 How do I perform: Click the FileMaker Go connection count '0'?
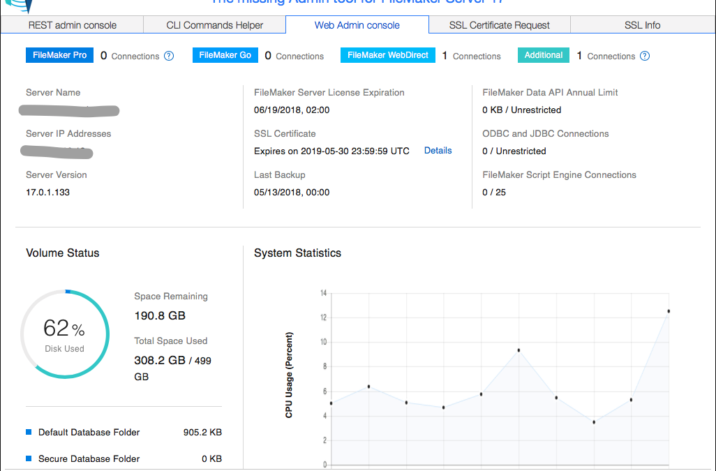[268, 56]
